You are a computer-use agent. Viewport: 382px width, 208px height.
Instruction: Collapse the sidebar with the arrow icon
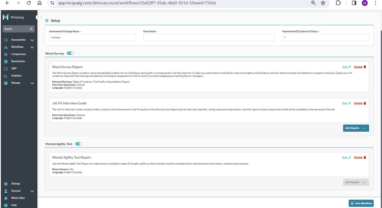coord(38,17)
